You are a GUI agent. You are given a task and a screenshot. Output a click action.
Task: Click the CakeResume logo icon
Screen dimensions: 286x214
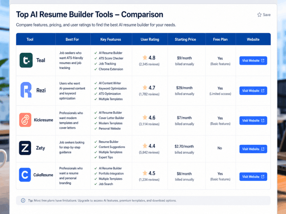pyautogui.click(x=25, y=175)
